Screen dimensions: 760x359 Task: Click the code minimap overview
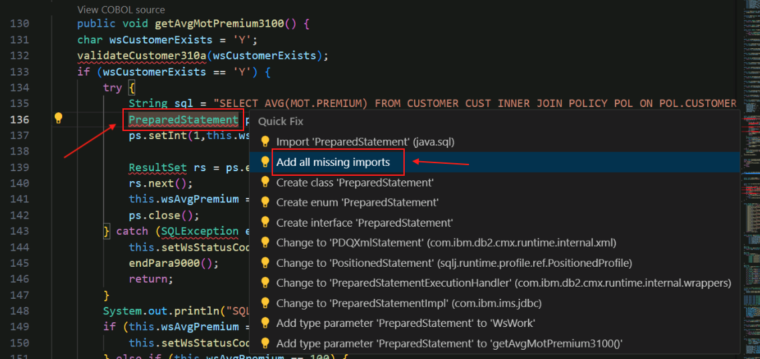point(751,179)
